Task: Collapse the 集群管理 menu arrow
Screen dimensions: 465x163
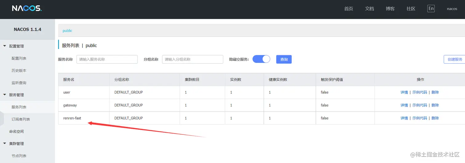Action: 5,143
